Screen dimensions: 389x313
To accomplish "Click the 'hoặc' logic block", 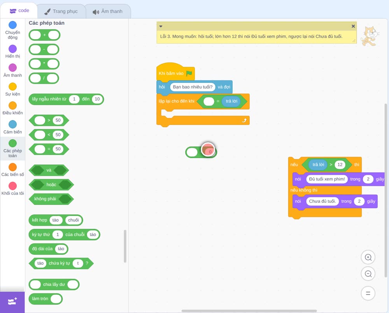I will (x=51, y=185).
